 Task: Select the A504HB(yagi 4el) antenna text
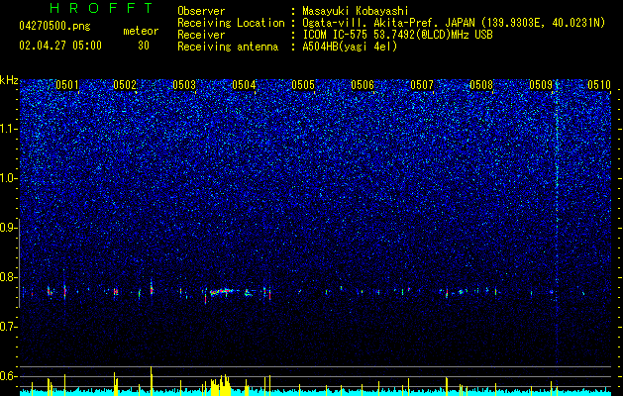pos(350,47)
